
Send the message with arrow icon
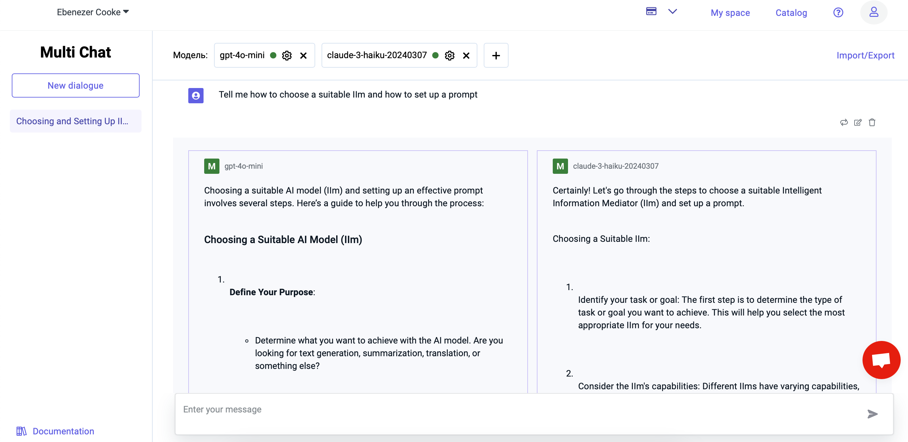tap(872, 414)
